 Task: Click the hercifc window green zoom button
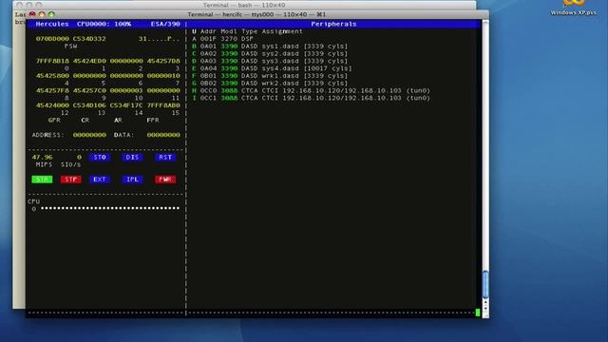51,14
